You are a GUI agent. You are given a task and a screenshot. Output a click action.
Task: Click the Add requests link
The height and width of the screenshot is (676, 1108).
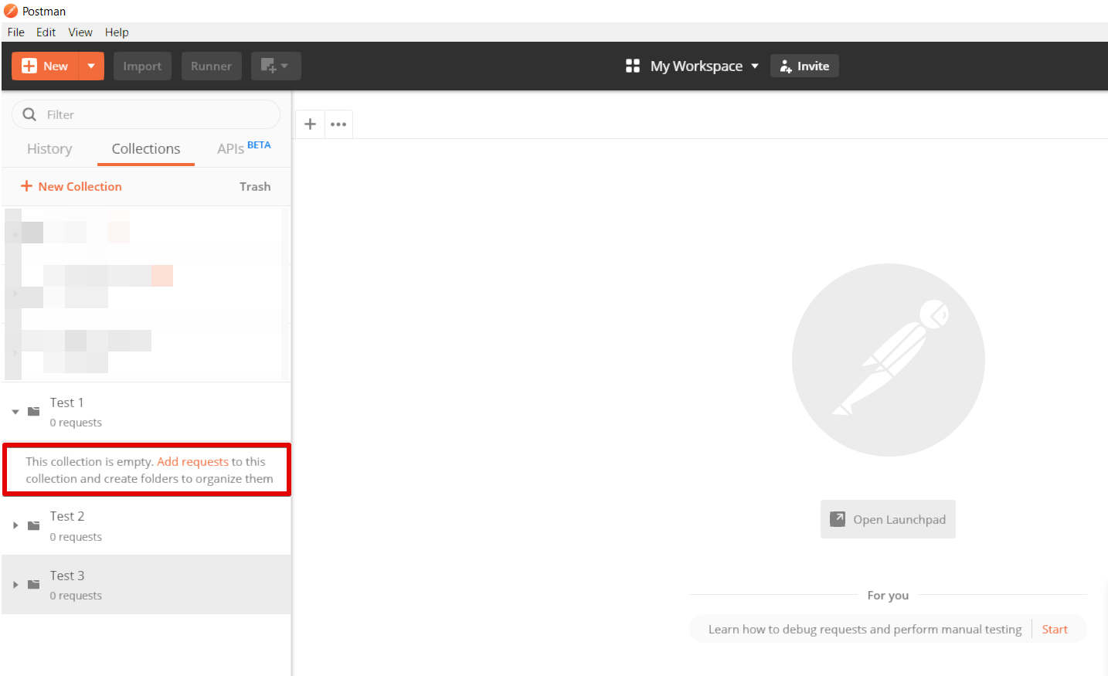tap(192, 461)
